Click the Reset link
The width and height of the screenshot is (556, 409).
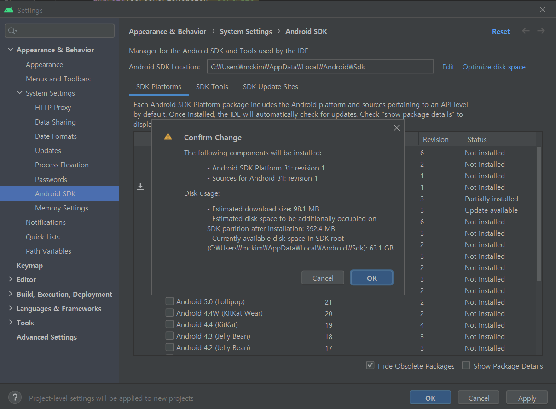[x=501, y=32]
